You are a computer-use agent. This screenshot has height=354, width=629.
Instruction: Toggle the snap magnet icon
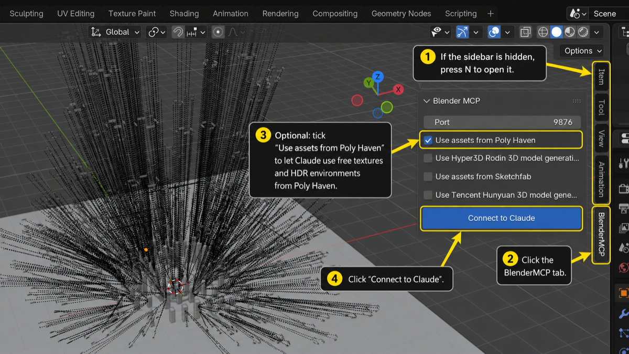coord(178,32)
